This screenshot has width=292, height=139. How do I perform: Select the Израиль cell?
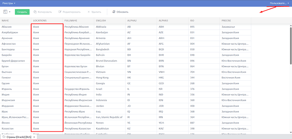tap(16, 89)
